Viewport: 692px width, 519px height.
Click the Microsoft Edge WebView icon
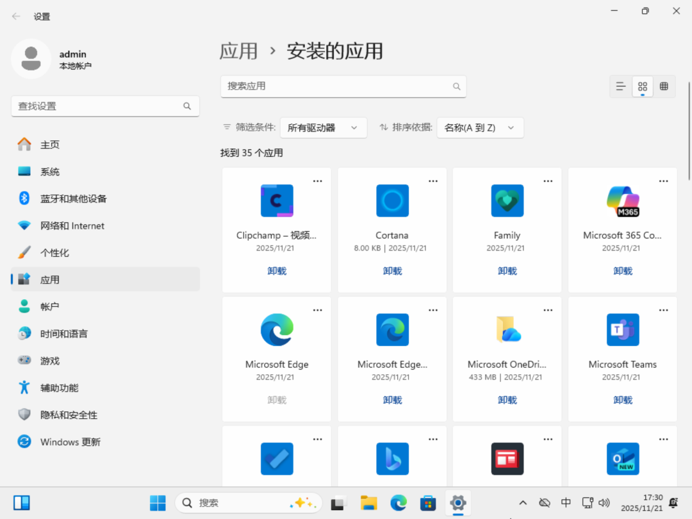pos(392,330)
